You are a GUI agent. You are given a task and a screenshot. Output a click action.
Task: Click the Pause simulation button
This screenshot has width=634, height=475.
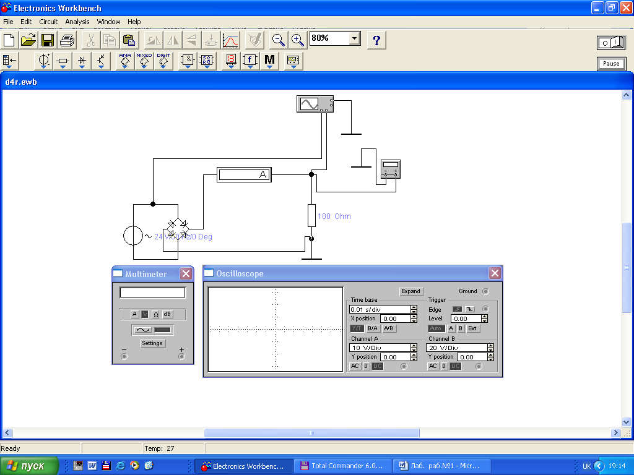point(611,64)
